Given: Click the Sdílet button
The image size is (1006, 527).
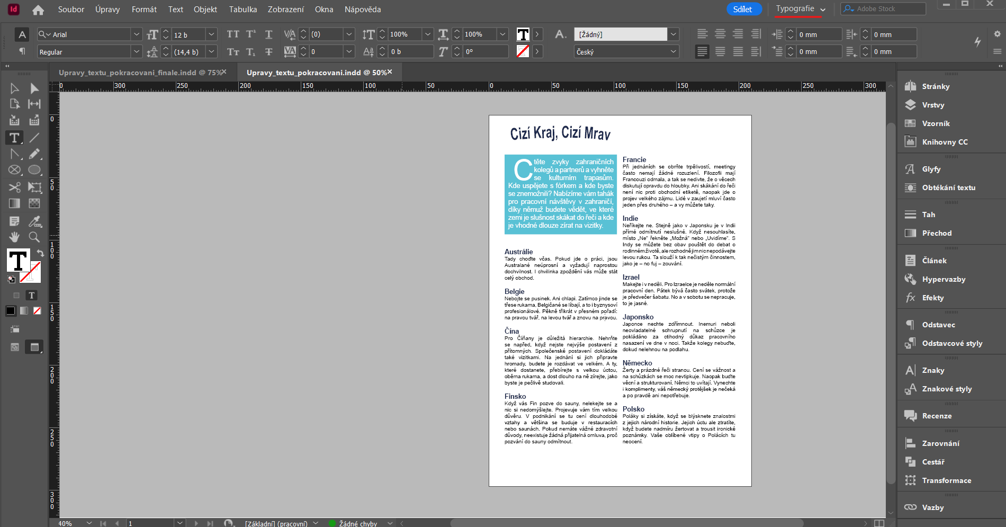Looking at the screenshot, I should 743,9.
